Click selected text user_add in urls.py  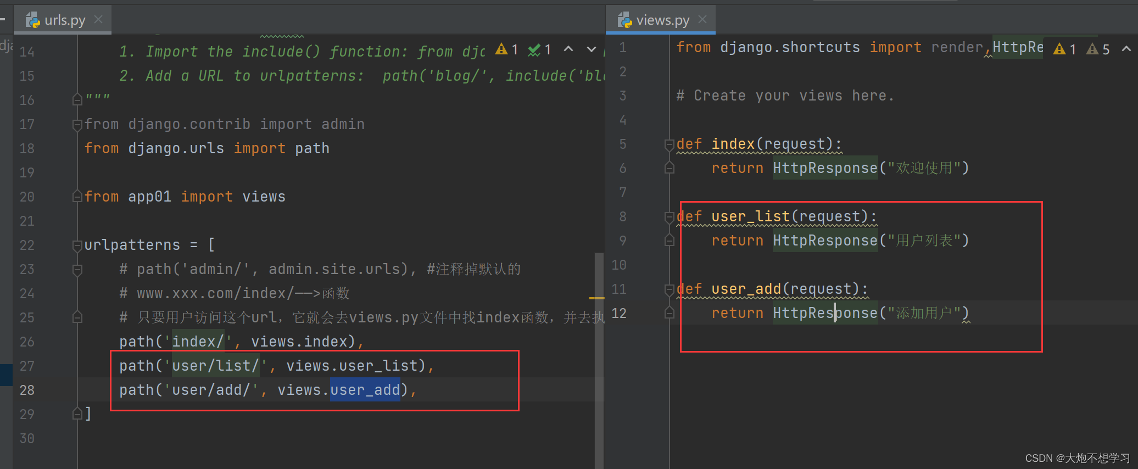point(365,390)
